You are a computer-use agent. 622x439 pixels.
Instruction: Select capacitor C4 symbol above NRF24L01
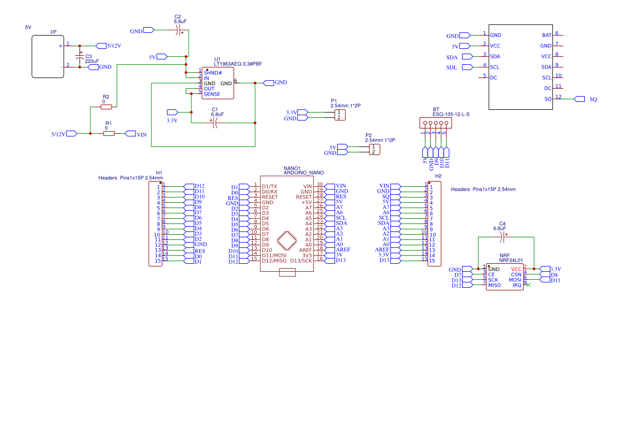(x=503, y=237)
